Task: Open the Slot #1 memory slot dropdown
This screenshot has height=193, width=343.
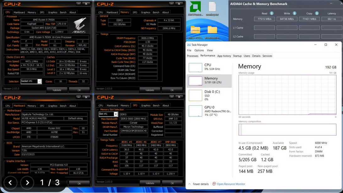Action: coord(116,114)
